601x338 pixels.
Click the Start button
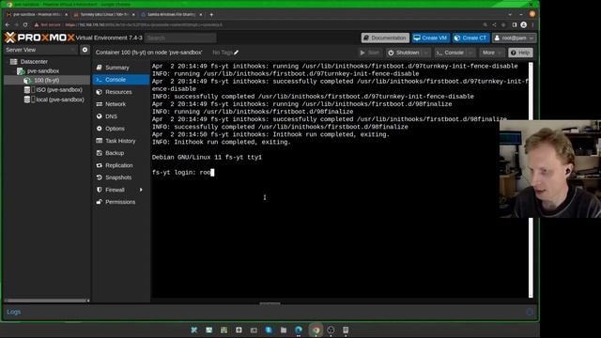(x=369, y=53)
